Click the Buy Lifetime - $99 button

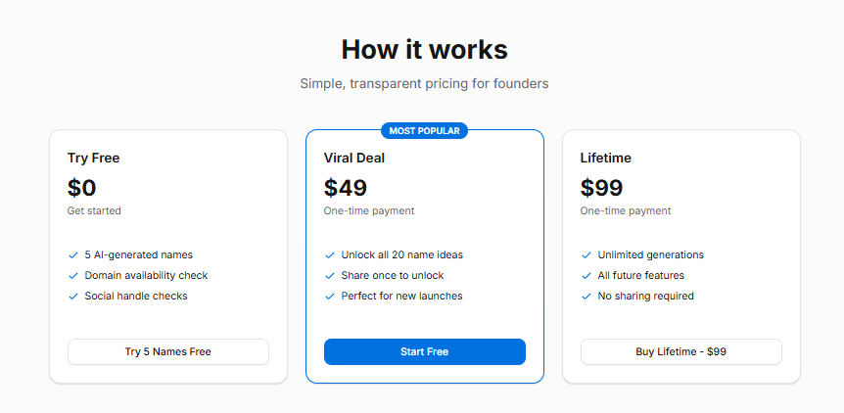tap(680, 351)
